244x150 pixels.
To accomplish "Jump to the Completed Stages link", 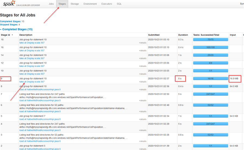I will tap(10, 21).
